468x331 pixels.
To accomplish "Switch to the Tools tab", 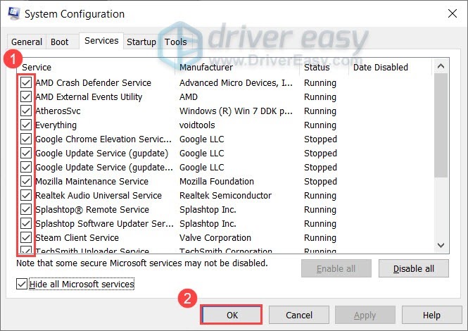I will 175,42.
